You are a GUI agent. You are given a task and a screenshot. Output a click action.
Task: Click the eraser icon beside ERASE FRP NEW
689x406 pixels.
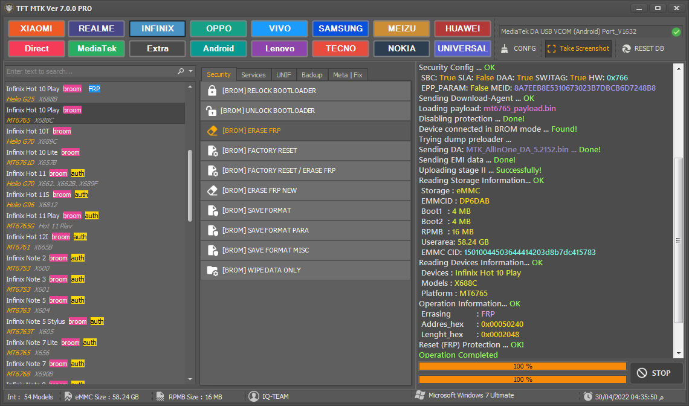(212, 190)
